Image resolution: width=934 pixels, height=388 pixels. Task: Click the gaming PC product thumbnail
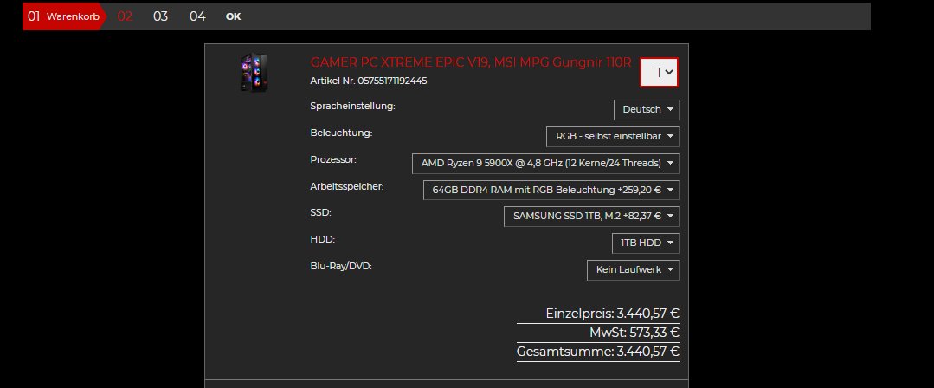pos(254,73)
